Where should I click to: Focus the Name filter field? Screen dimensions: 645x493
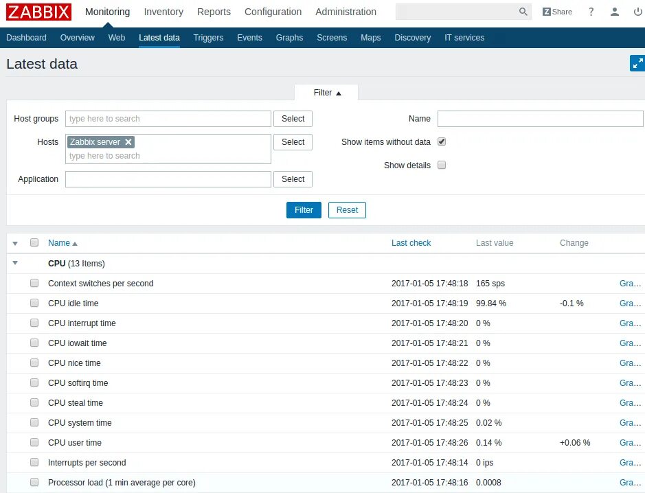(540, 119)
